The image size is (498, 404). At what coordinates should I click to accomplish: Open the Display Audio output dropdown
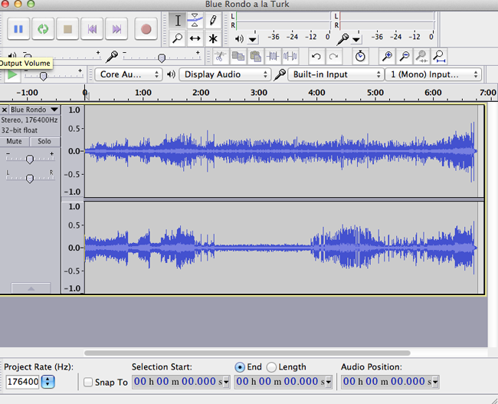(225, 74)
